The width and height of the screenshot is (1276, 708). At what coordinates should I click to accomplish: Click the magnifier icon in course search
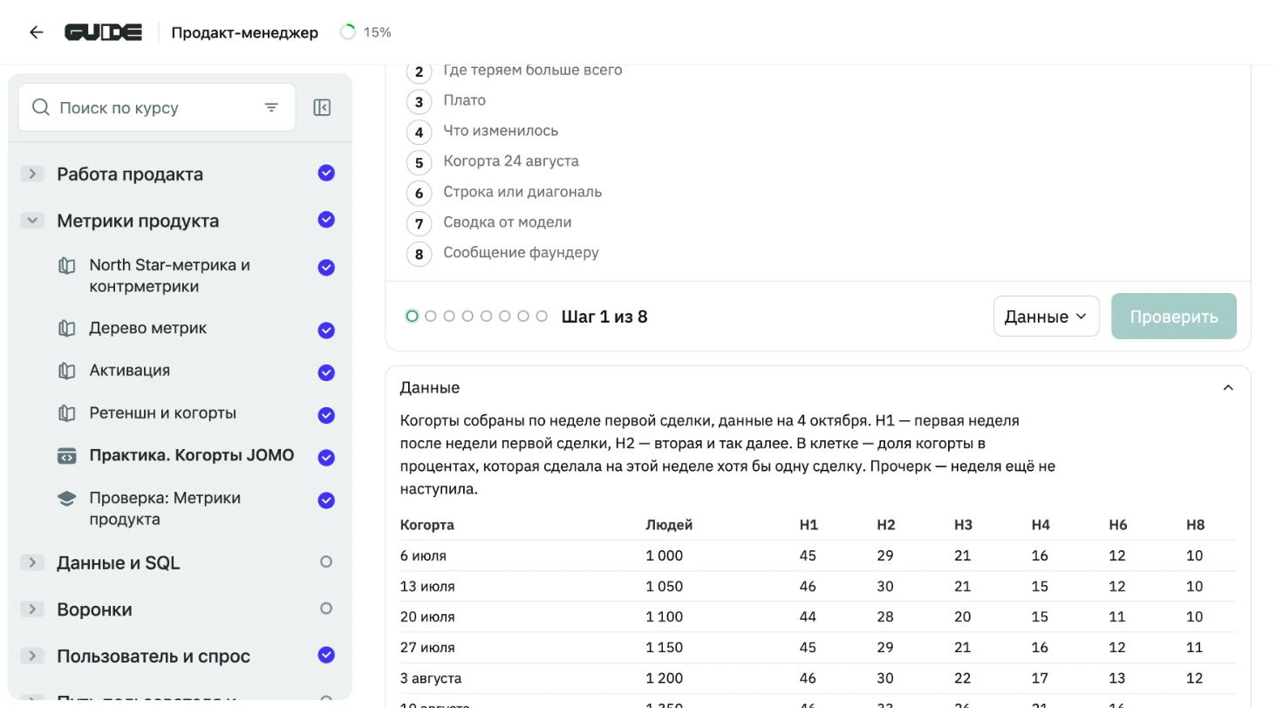(x=40, y=108)
